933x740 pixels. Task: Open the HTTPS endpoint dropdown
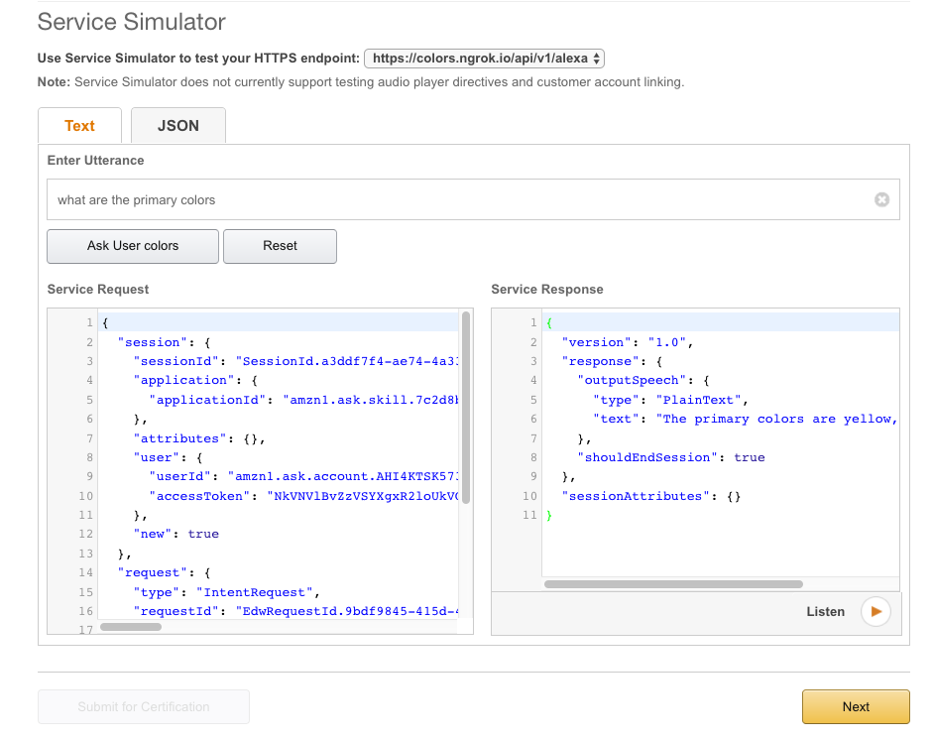(x=485, y=59)
